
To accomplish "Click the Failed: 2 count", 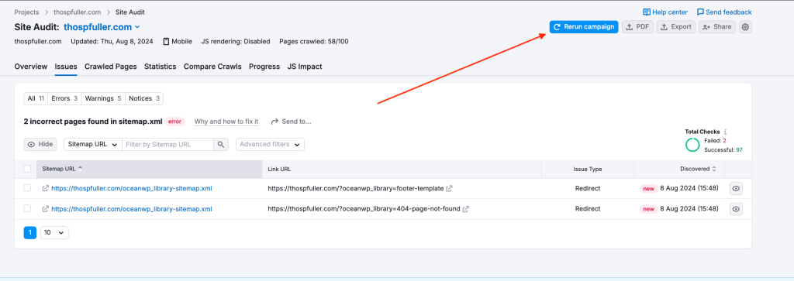I will pyautogui.click(x=716, y=141).
